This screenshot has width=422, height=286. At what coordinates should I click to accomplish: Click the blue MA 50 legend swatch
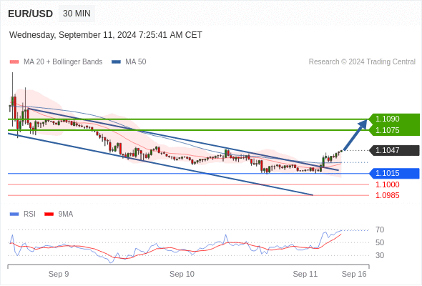116,62
